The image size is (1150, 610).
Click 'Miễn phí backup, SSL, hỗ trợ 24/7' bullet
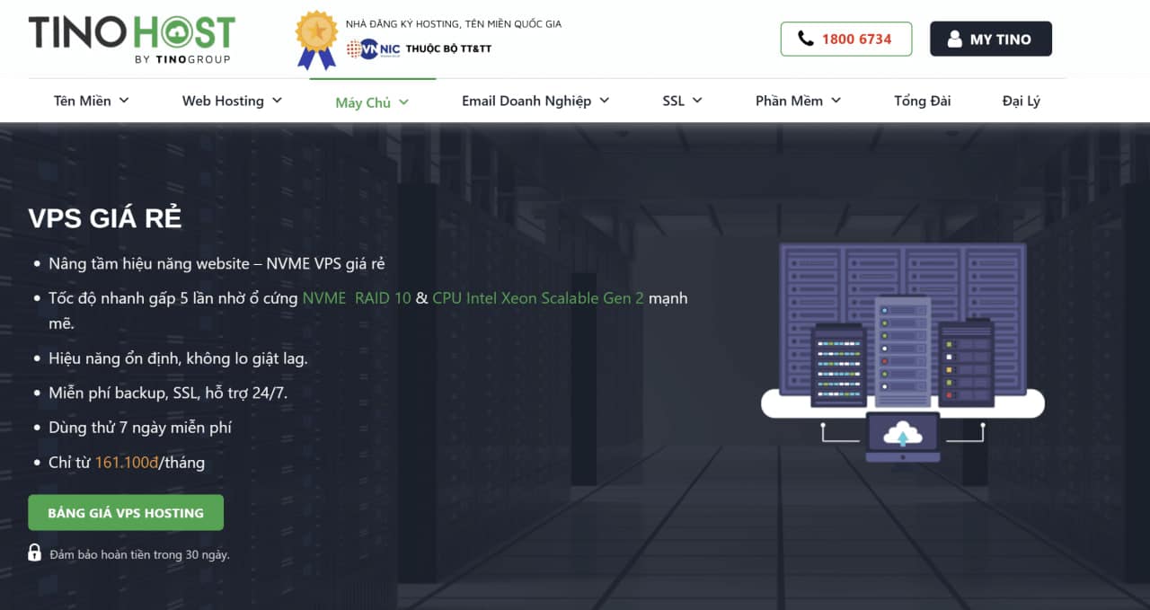[x=168, y=393]
